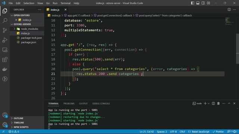
Task: Open the terminal launch profile dropdown arrow
Action: click(208, 103)
